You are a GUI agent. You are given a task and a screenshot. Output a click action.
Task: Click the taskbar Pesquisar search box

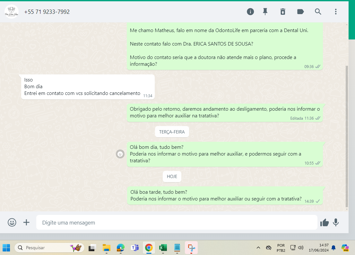(x=49, y=248)
